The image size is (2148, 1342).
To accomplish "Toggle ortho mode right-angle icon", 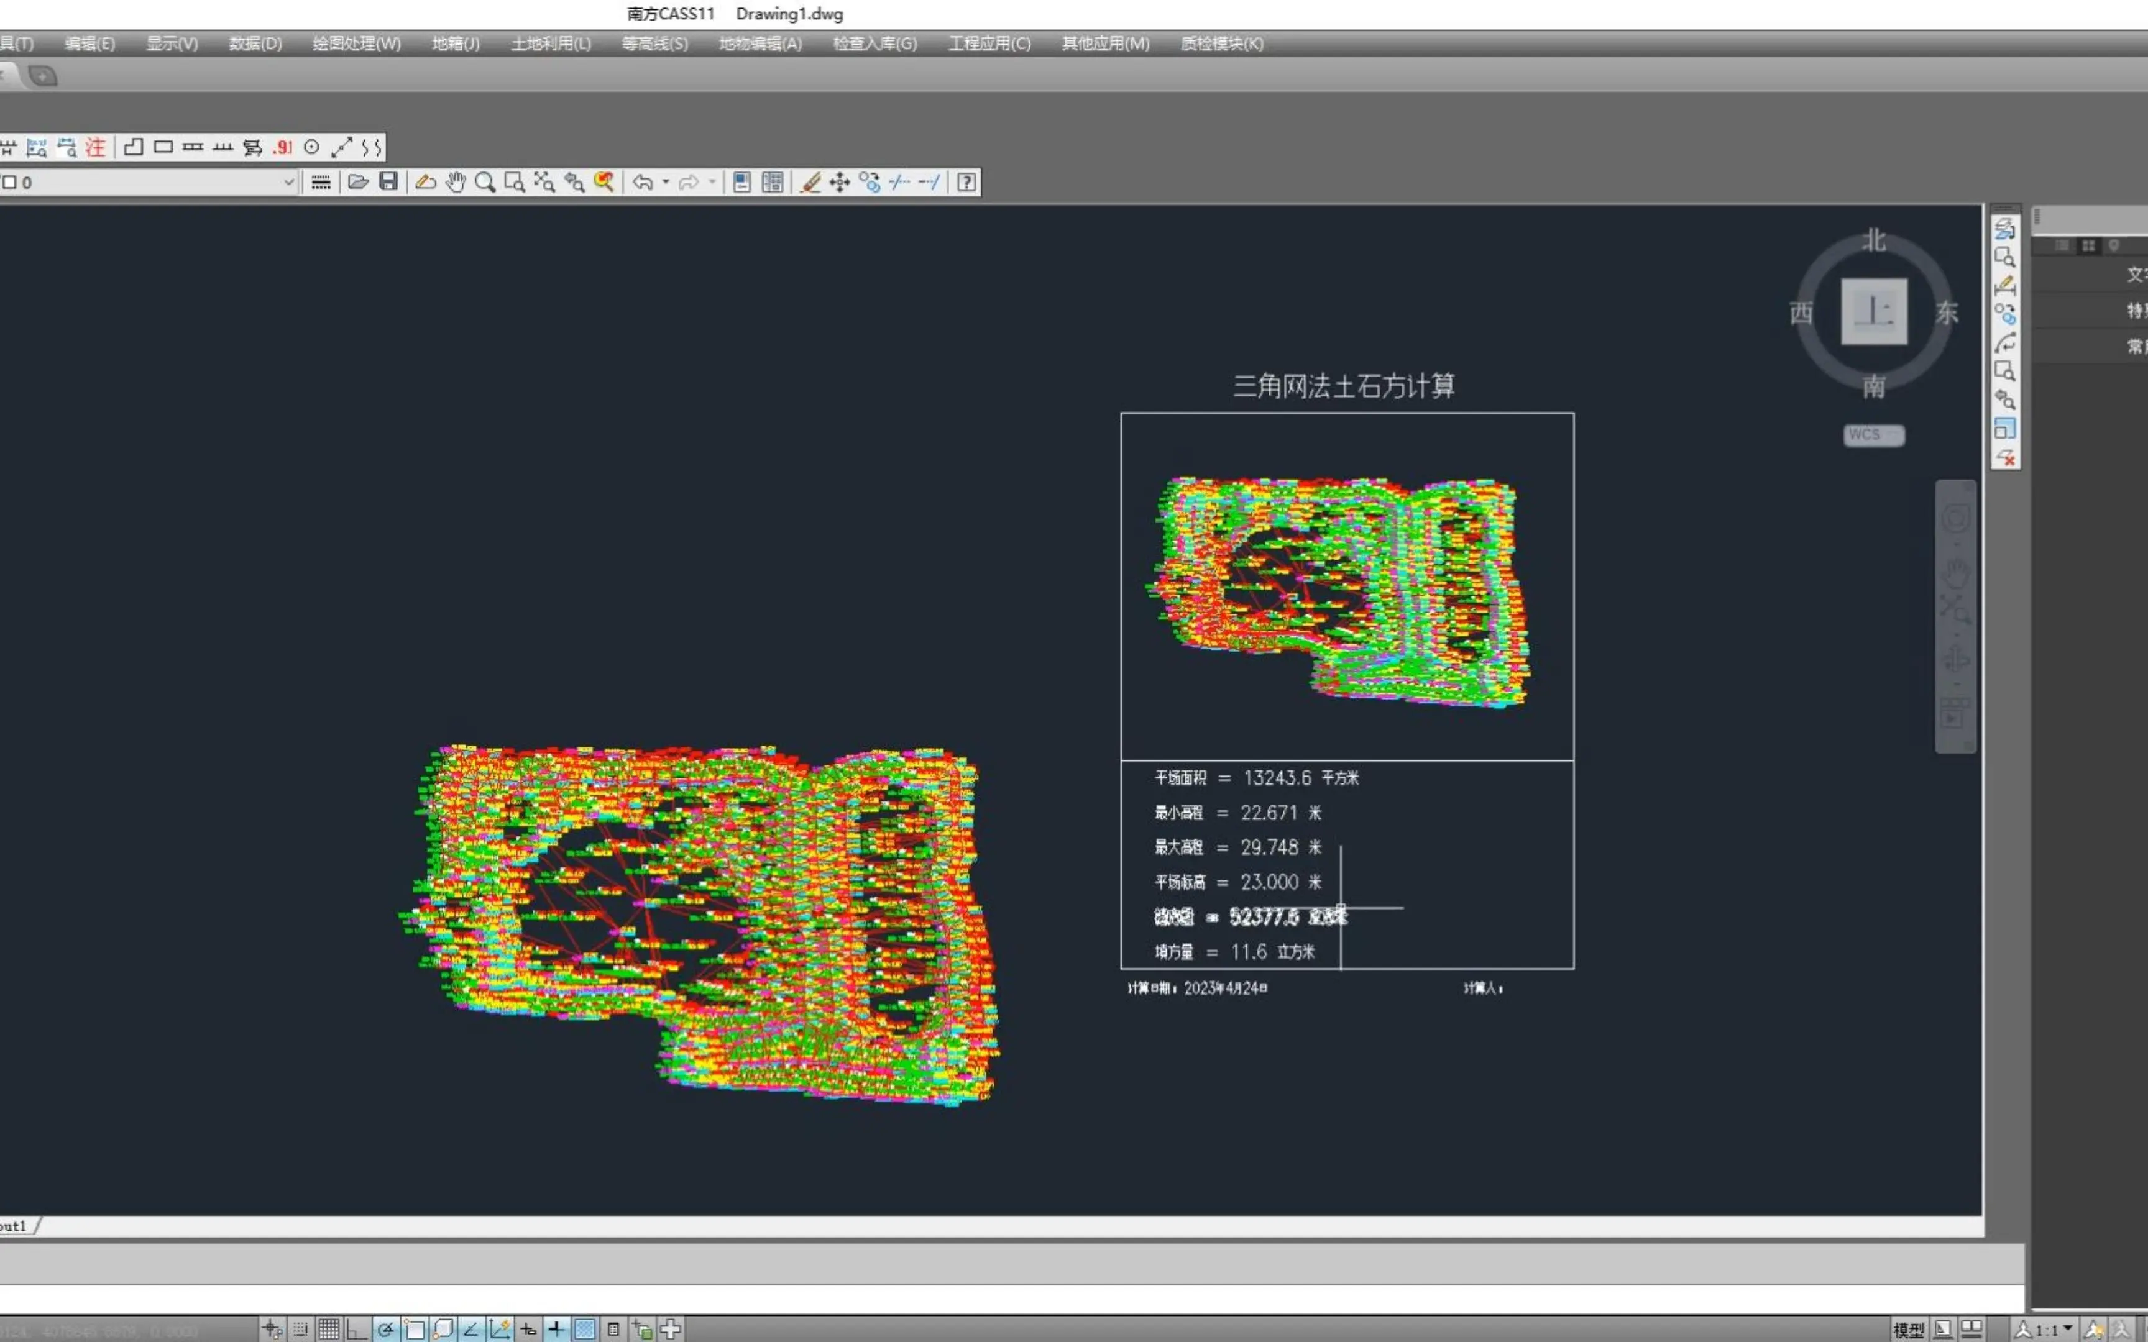I will tap(357, 1329).
